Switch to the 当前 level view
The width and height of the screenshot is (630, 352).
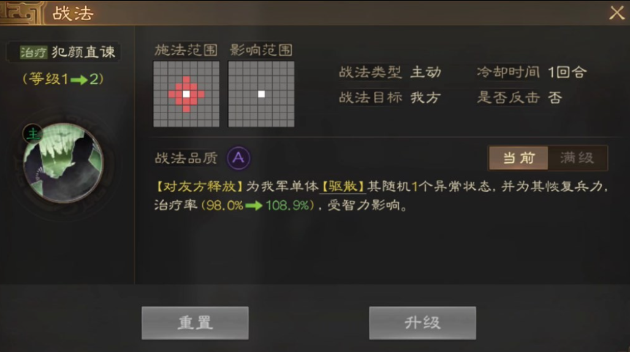[x=518, y=158]
